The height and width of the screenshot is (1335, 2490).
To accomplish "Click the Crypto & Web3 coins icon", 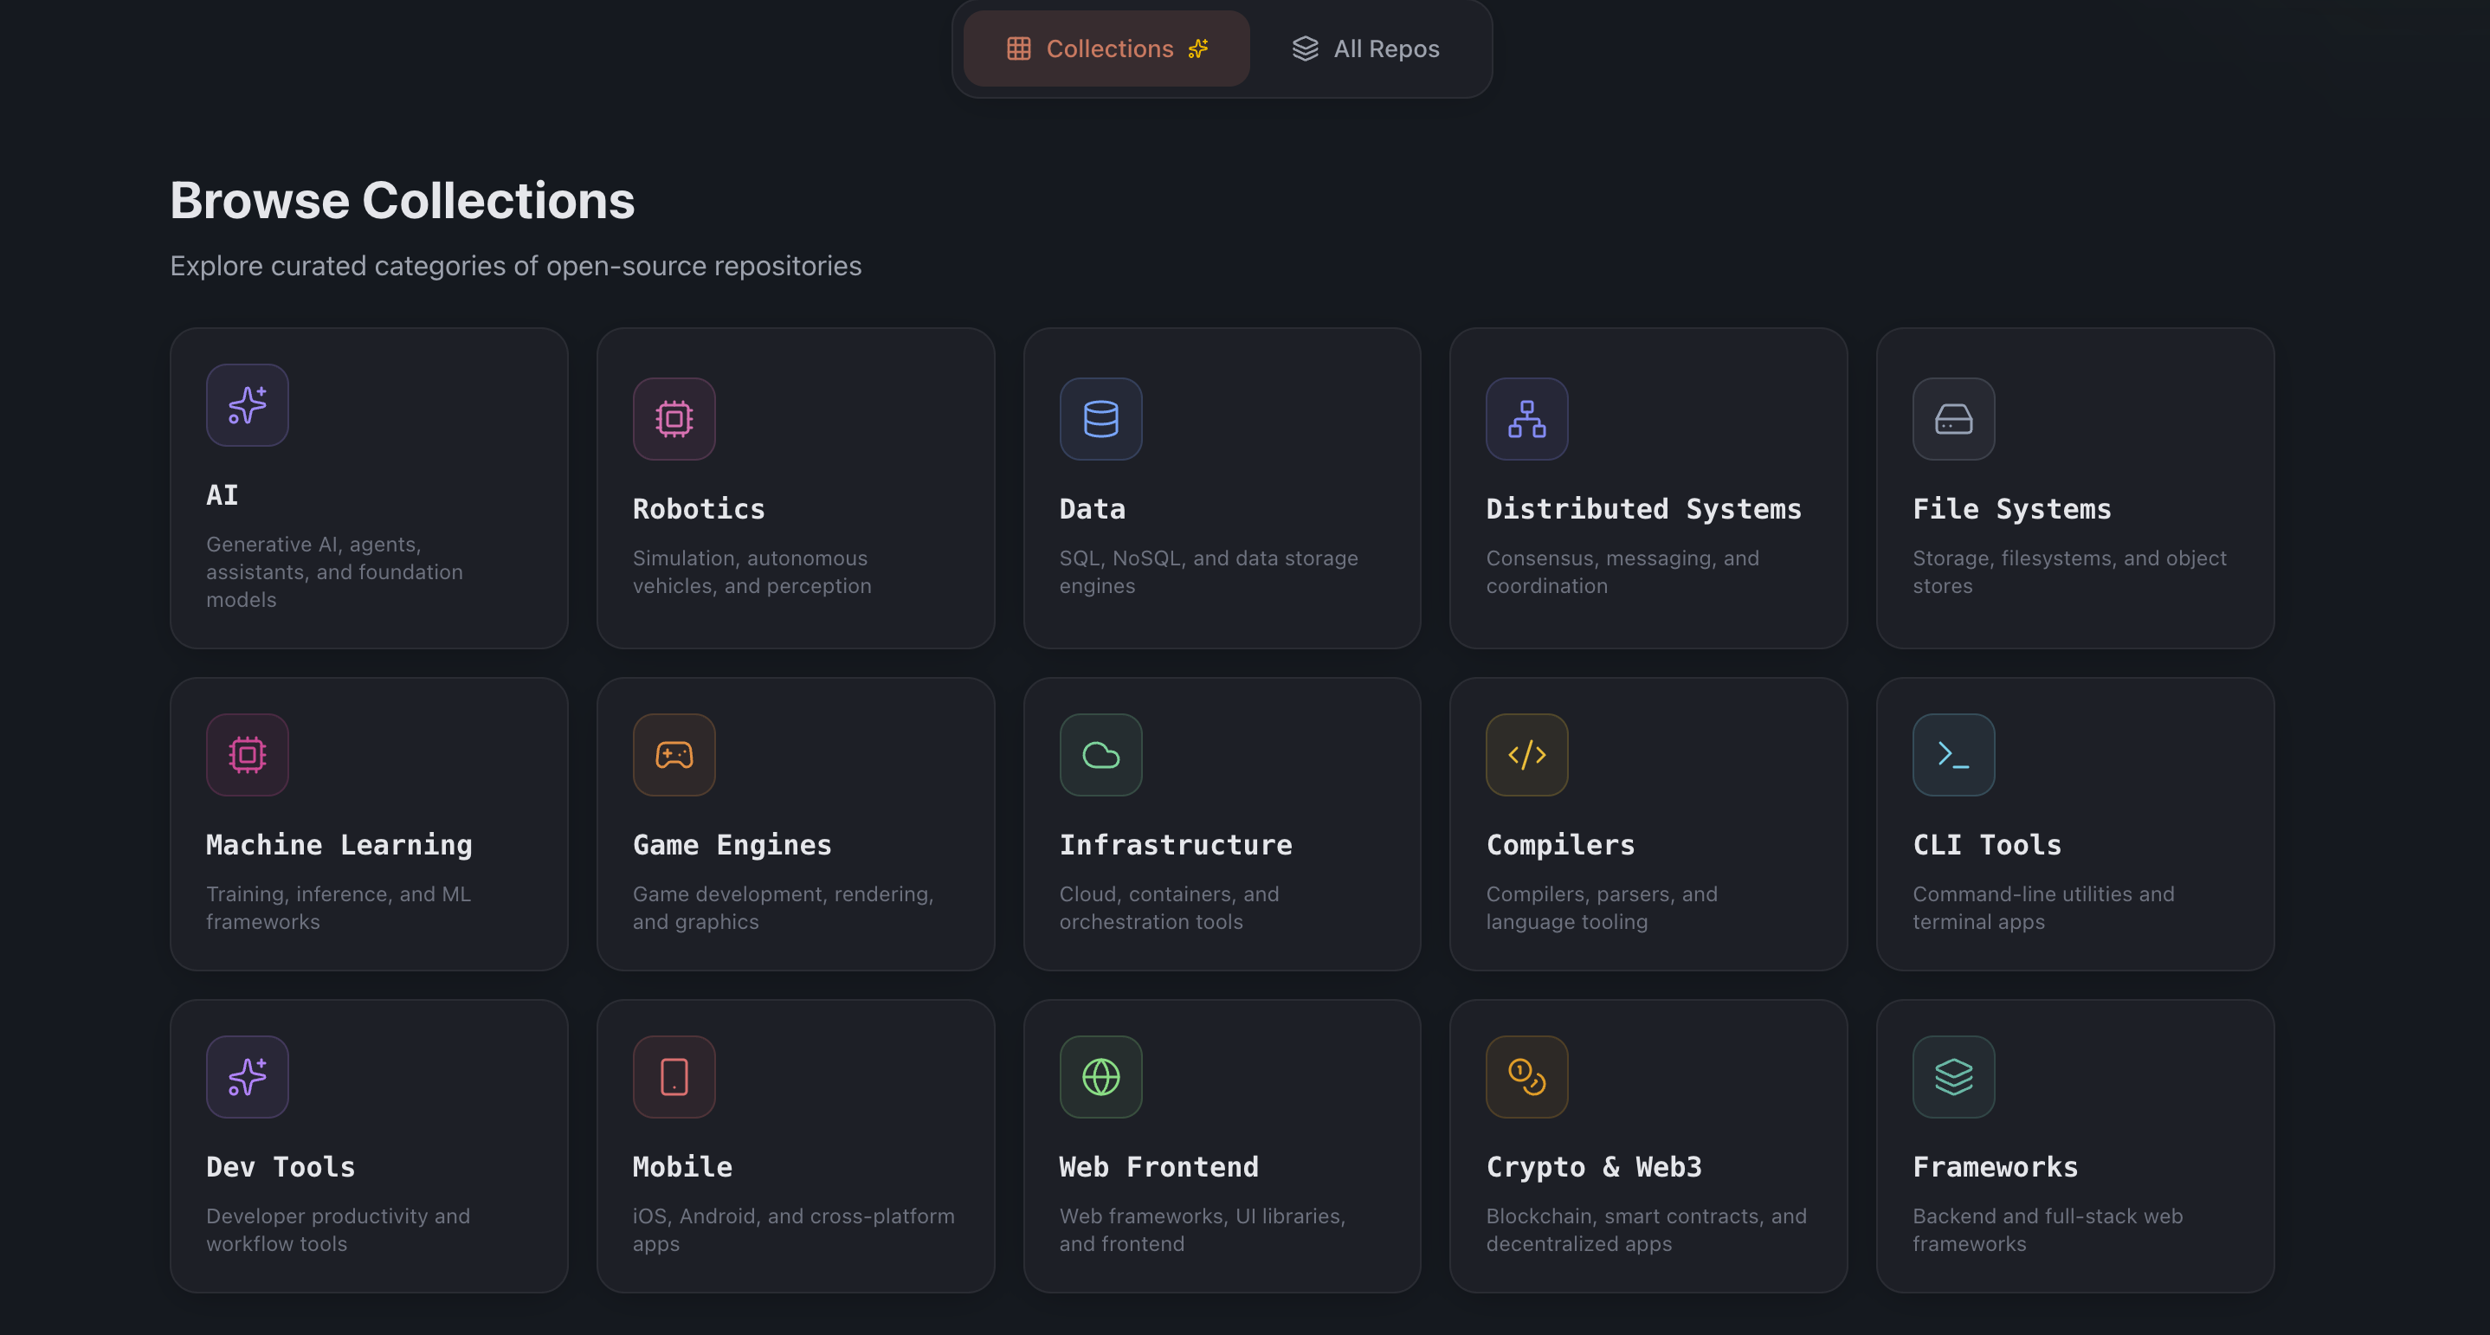I will click(x=1526, y=1076).
